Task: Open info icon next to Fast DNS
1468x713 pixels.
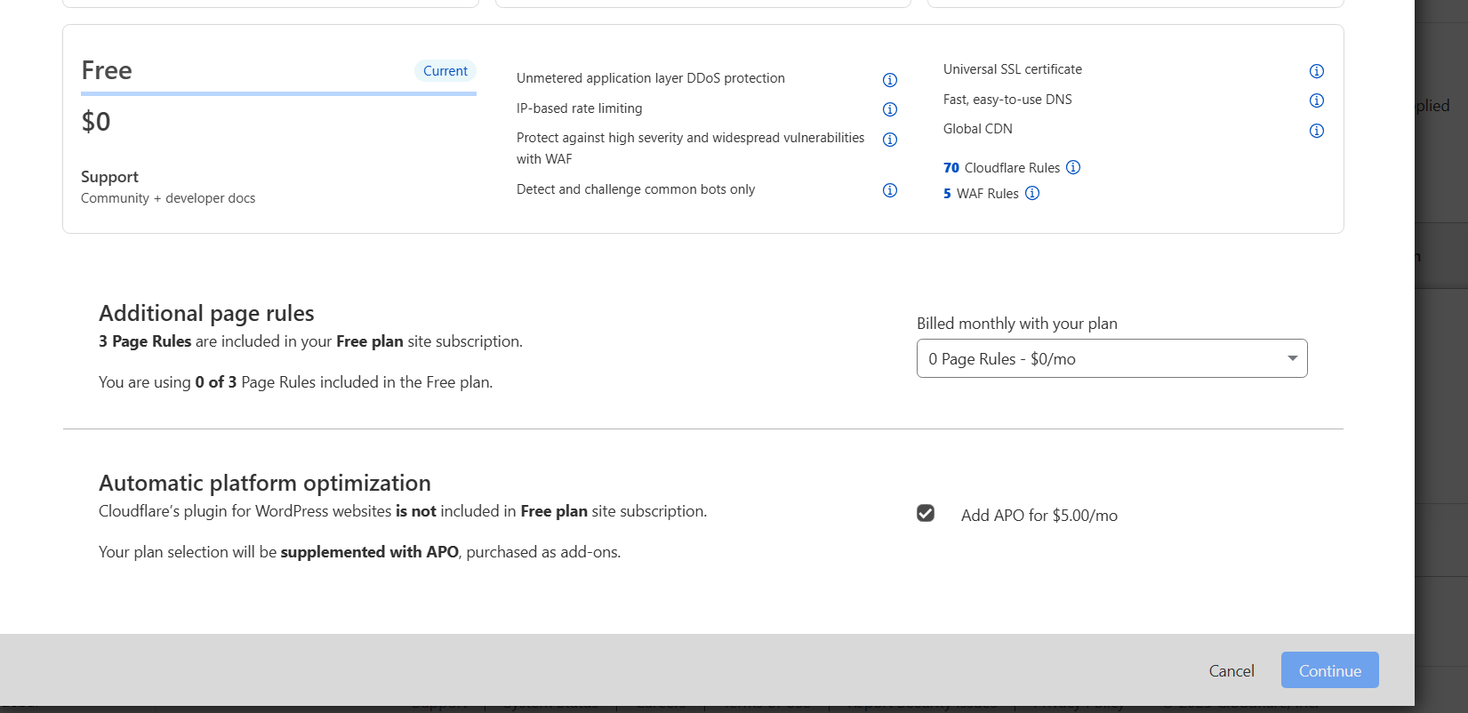Action: 1317,100
